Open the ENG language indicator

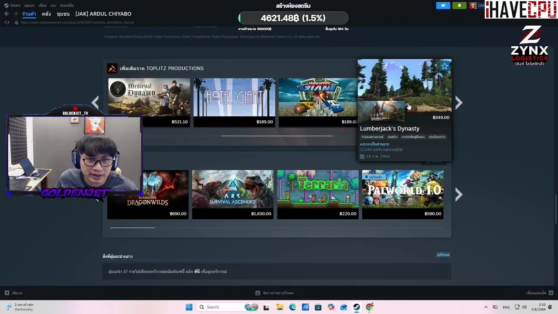pos(506,307)
